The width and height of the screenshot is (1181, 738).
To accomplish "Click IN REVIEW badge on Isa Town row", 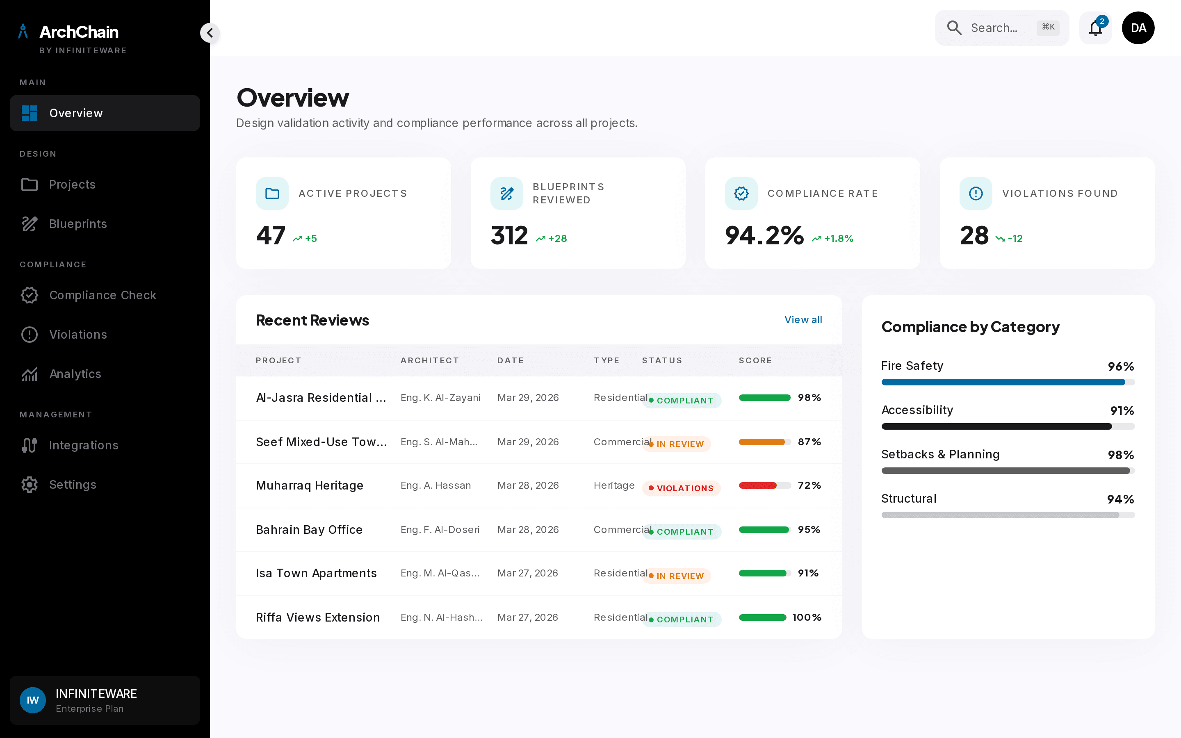I will click(676, 576).
